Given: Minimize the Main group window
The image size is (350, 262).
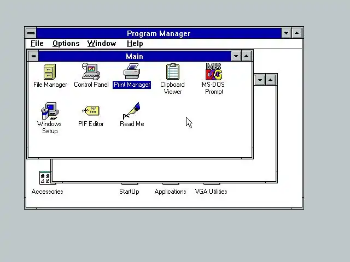Looking at the screenshot, I should pos(236,56).
